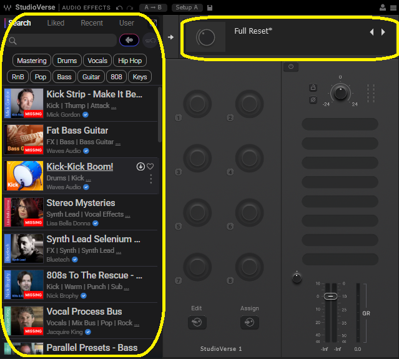
Task: Click macro knob 3
Action: point(197,158)
